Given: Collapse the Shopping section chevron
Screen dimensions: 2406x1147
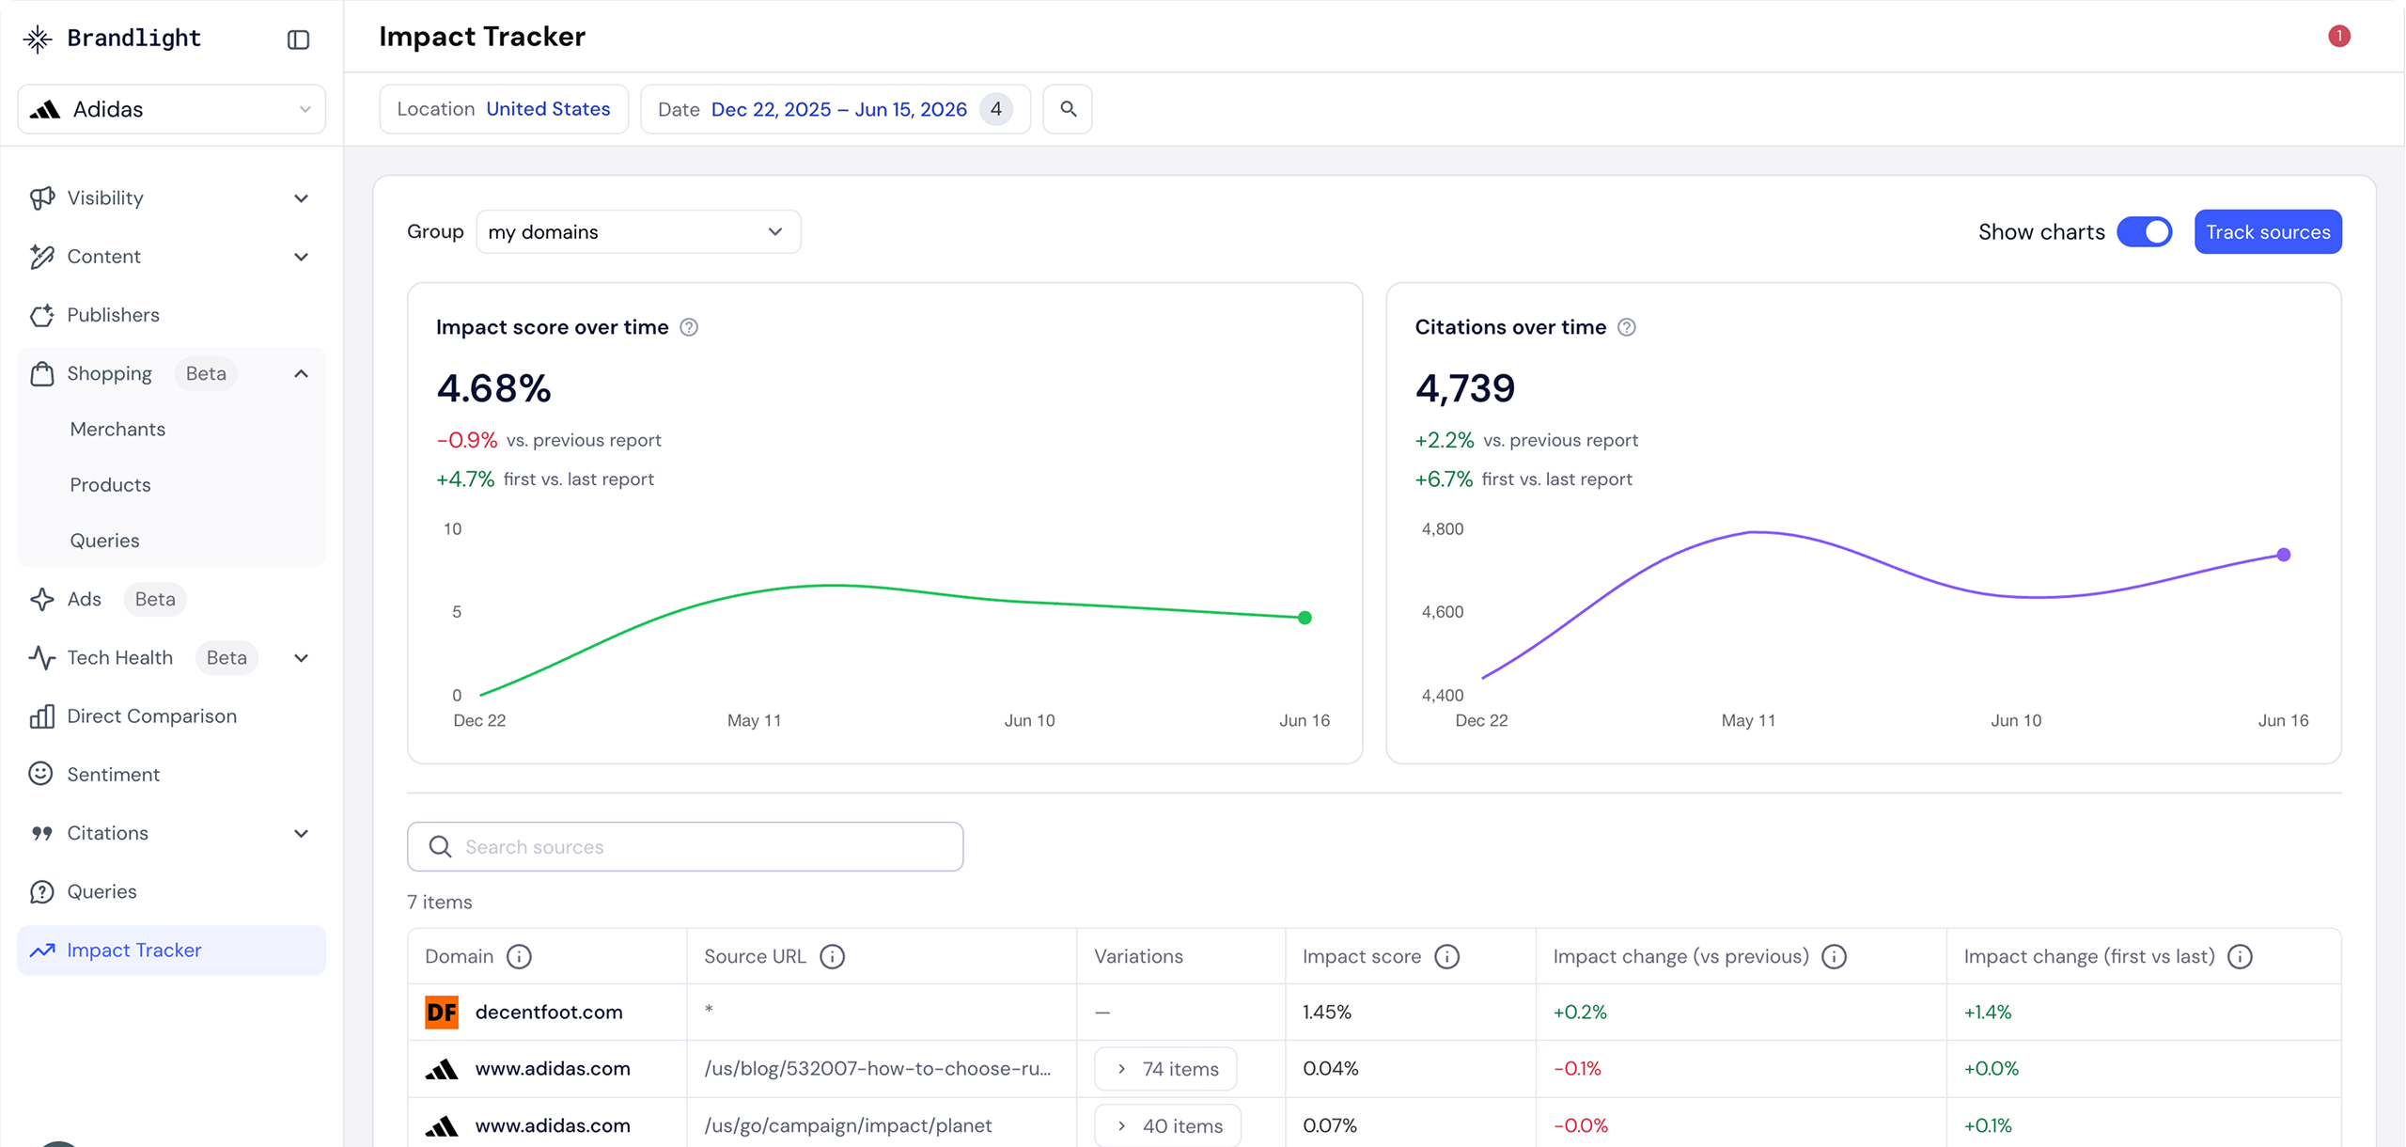Looking at the screenshot, I should 301,373.
